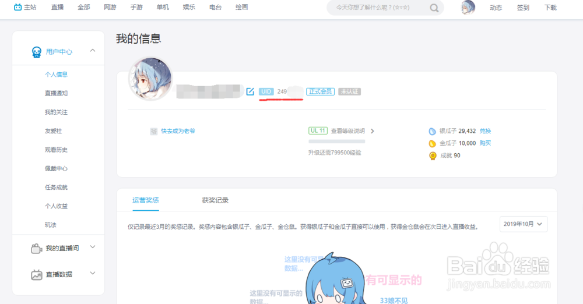Click 签到 in the top bar
This screenshot has height=304, width=583.
pyautogui.click(x=523, y=8)
